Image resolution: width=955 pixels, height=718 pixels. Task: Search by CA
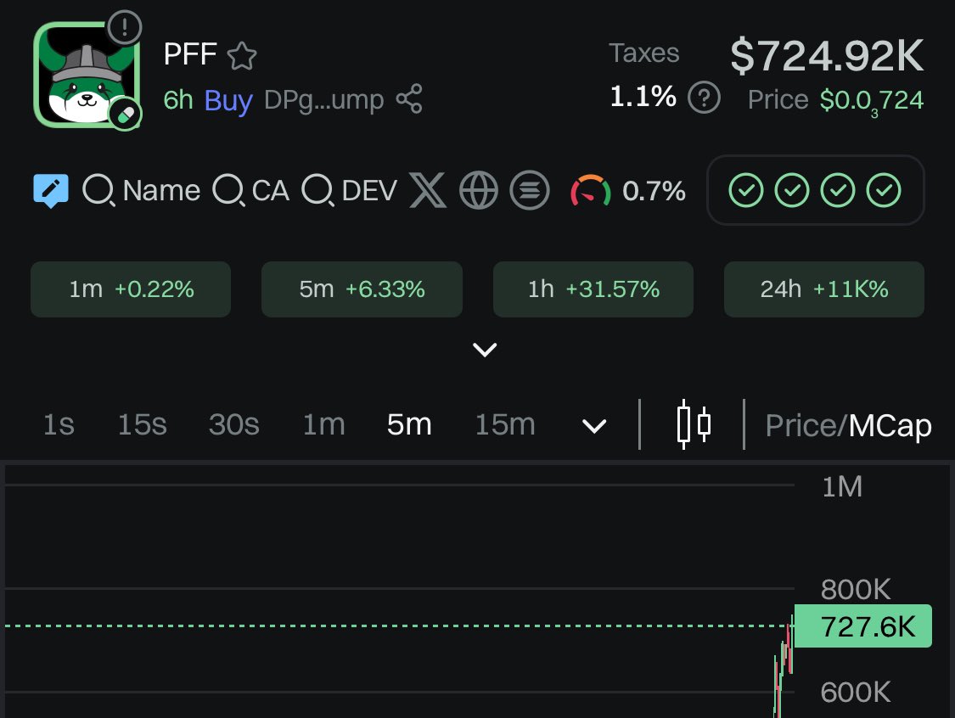251,191
